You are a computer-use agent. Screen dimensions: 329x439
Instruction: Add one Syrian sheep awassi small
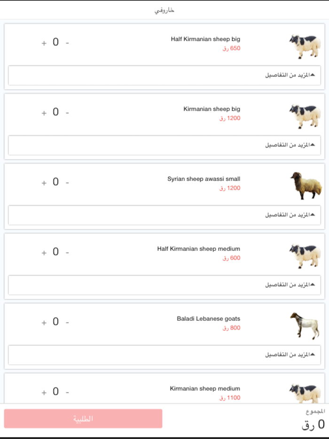tap(44, 183)
